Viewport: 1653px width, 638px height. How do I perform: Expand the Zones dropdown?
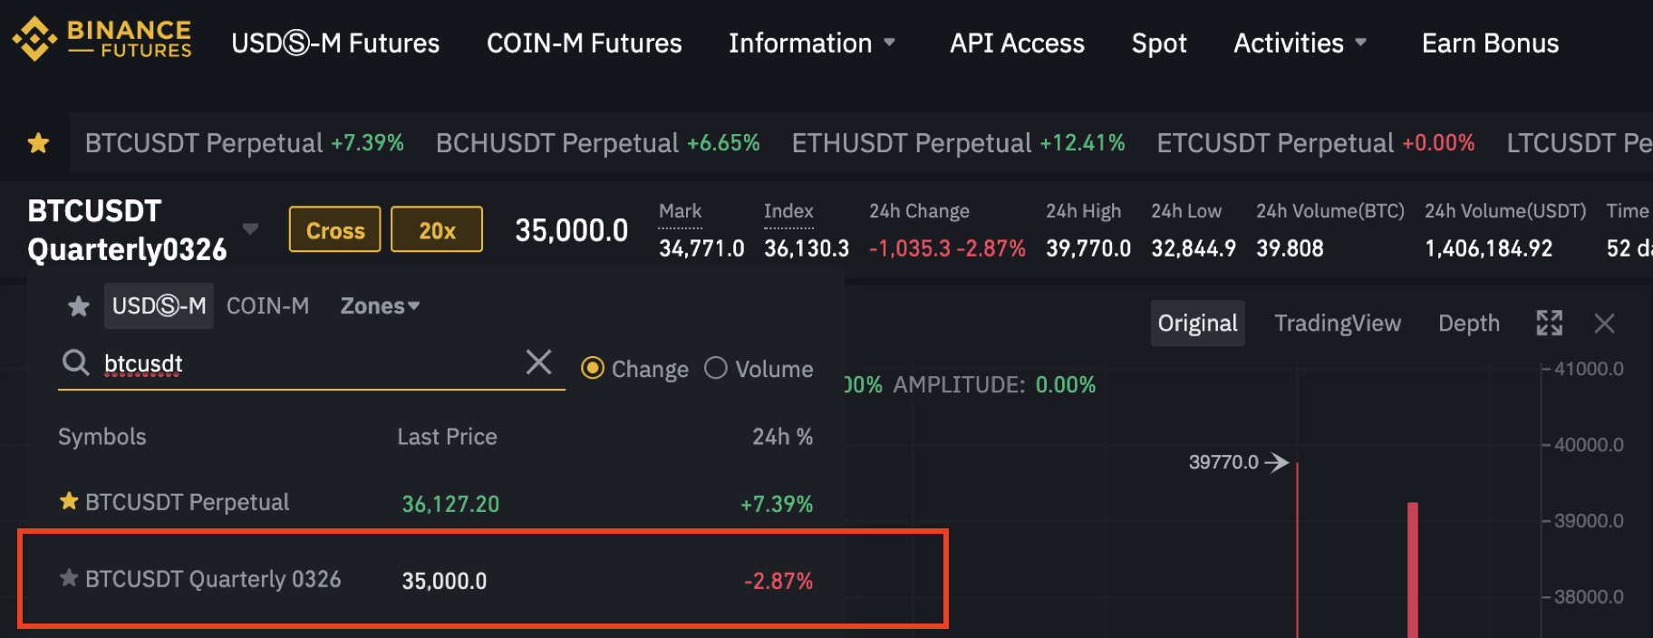tap(380, 306)
